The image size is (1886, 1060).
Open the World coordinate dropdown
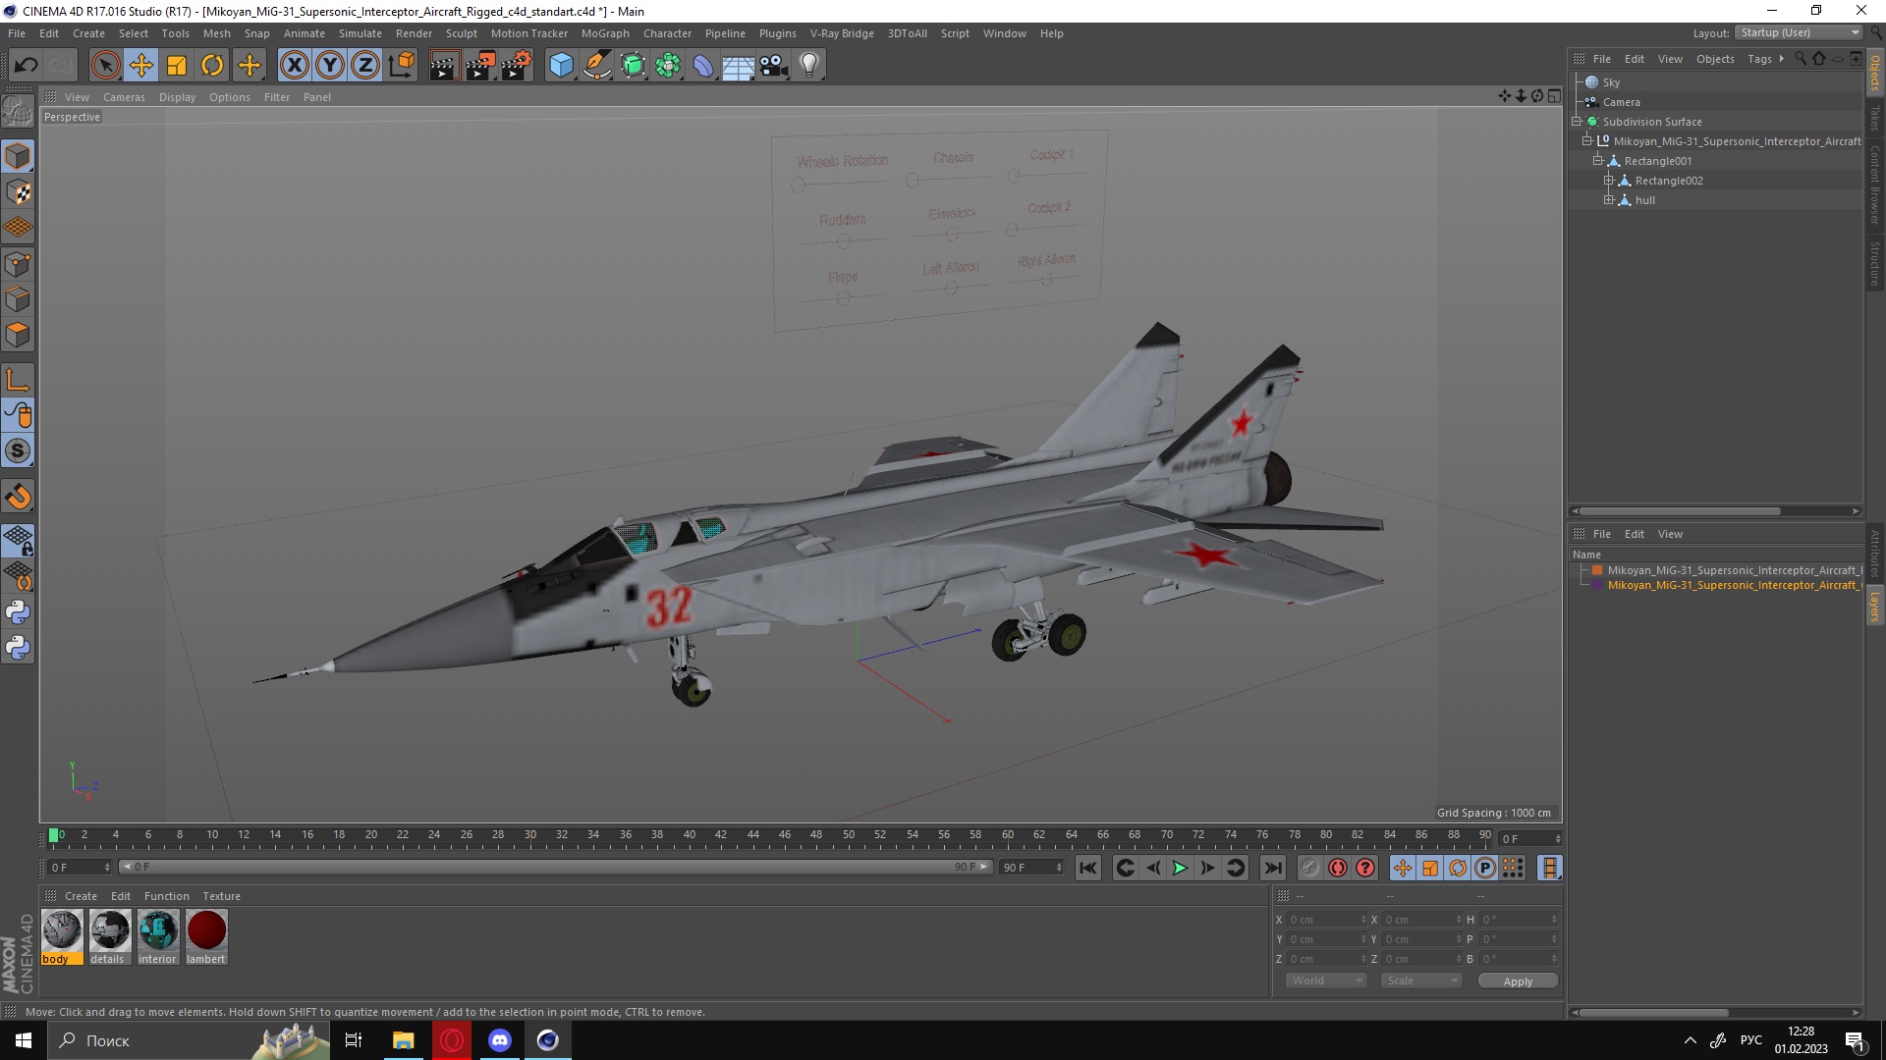pyautogui.click(x=1326, y=980)
